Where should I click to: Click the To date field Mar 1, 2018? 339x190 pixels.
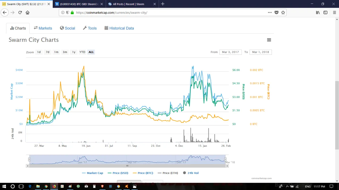pos(261,52)
